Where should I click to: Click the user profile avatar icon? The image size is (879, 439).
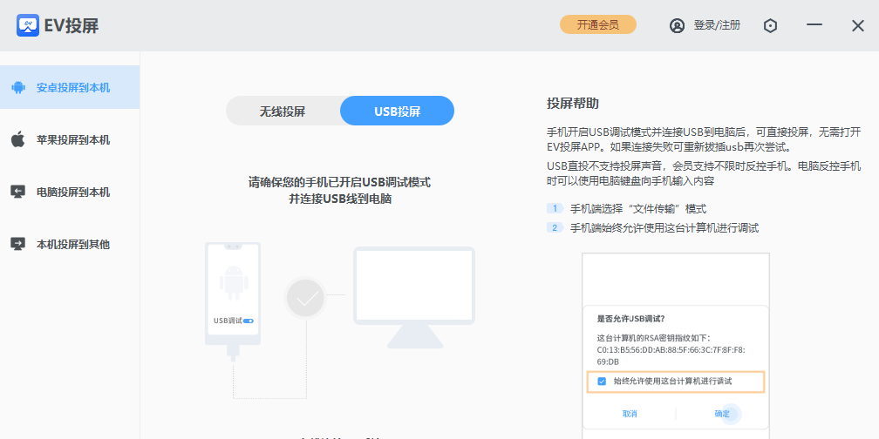[677, 25]
